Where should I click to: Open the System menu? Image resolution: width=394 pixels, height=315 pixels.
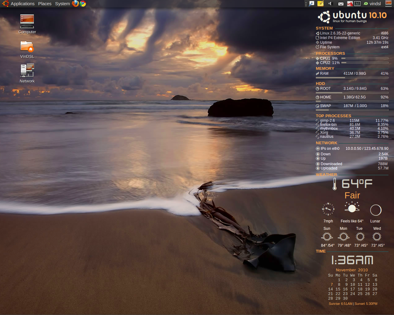pos(62,4)
